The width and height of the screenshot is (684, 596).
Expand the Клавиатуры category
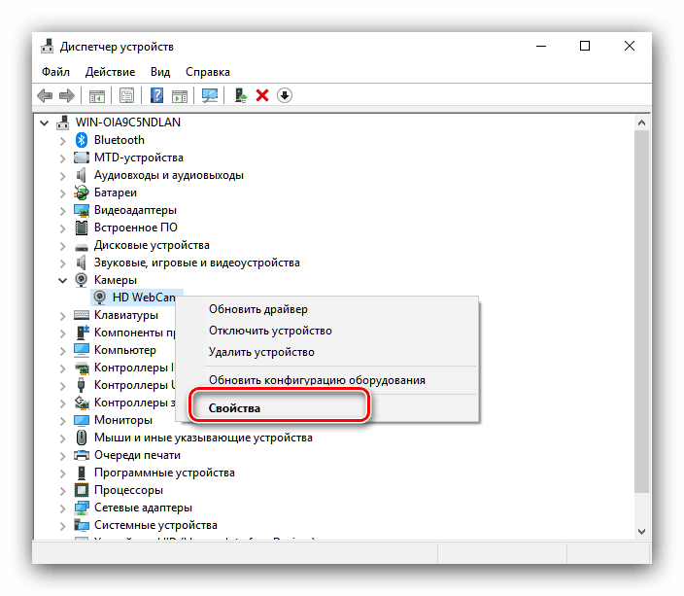[63, 316]
